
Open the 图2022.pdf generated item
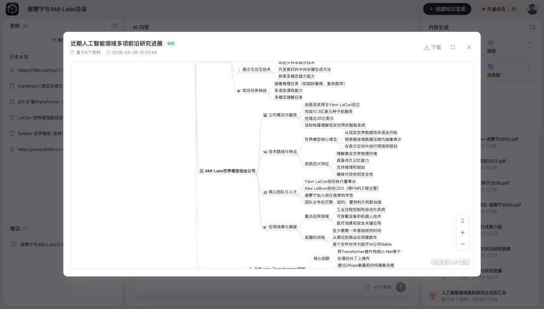(493, 161)
